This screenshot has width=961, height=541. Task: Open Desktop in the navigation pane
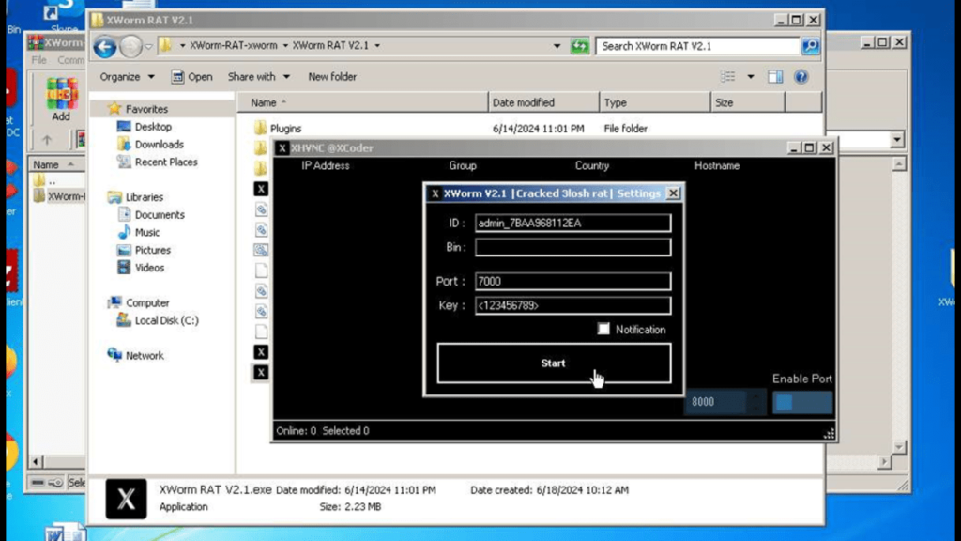153,127
